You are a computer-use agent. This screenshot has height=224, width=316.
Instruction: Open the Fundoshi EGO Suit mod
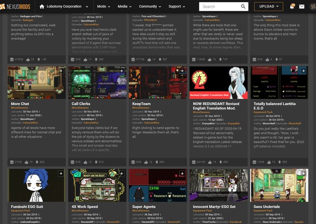(27, 206)
